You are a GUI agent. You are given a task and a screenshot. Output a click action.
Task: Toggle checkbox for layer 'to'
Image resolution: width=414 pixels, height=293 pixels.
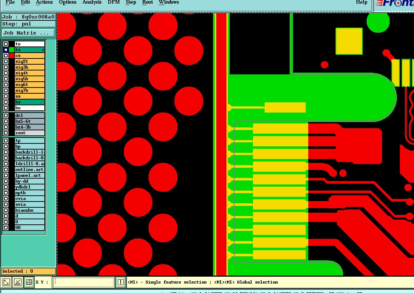pos(6,44)
